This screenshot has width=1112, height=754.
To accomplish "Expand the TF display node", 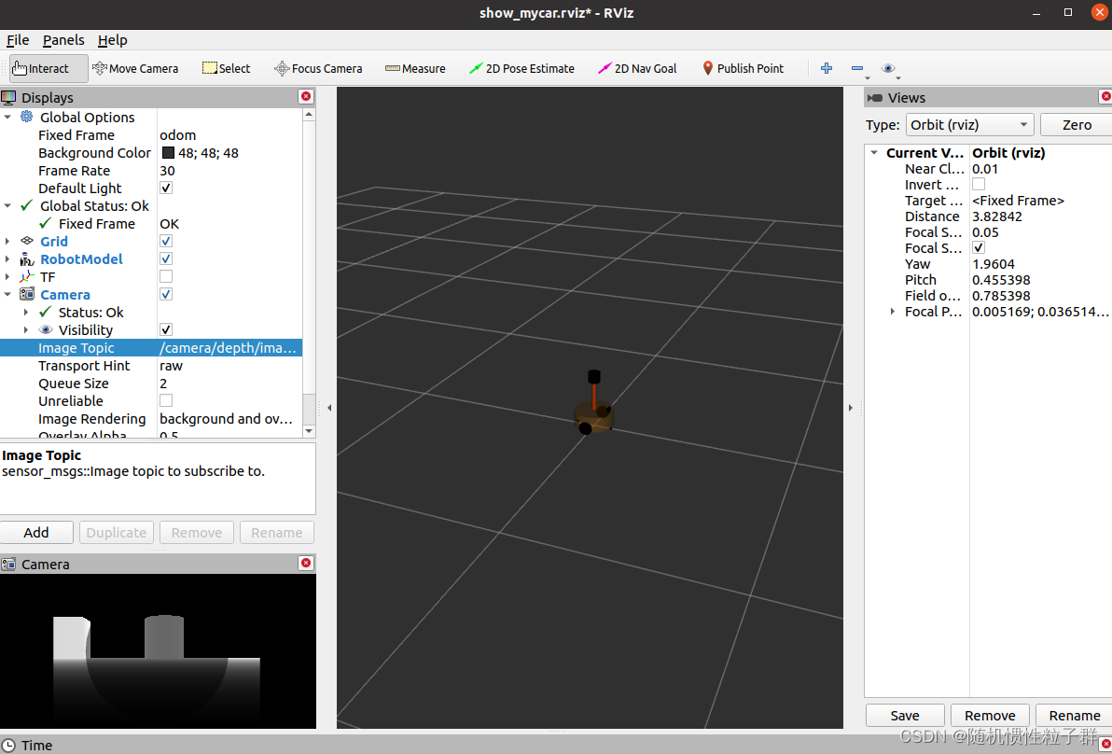I will coord(7,276).
